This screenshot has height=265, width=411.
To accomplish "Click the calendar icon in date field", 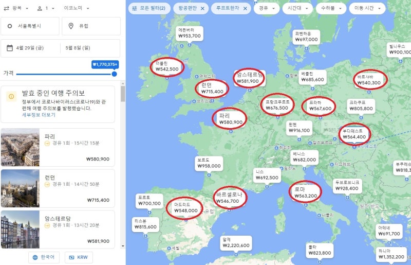I will [x=10, y=48].
